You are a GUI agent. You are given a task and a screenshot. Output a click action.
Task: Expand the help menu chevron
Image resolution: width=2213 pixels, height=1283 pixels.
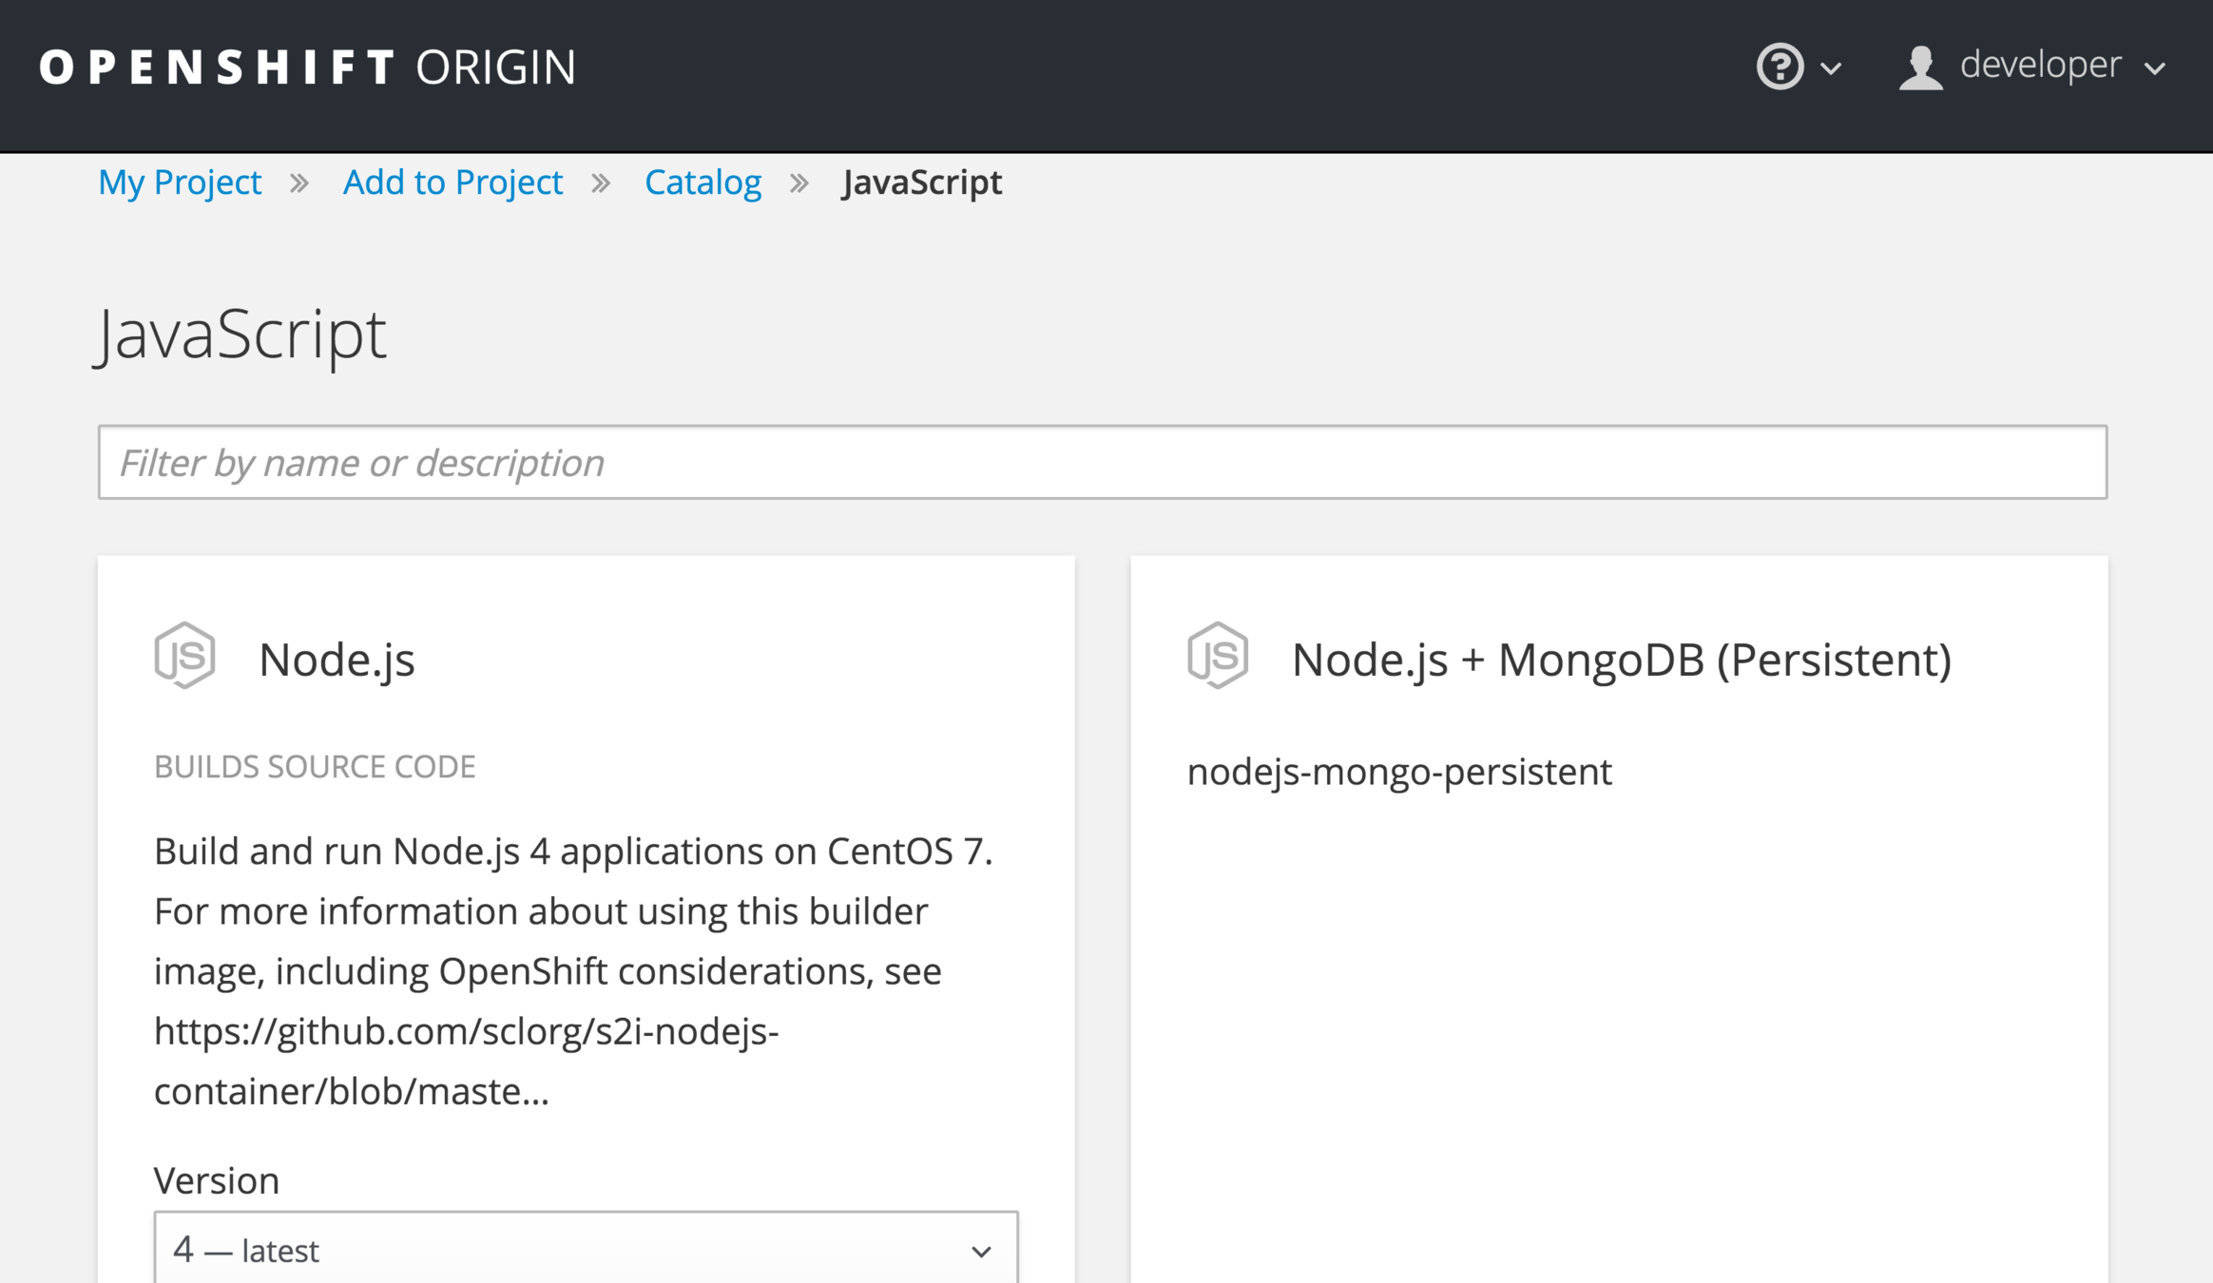pyautogui.click(x=1831, y=68)
